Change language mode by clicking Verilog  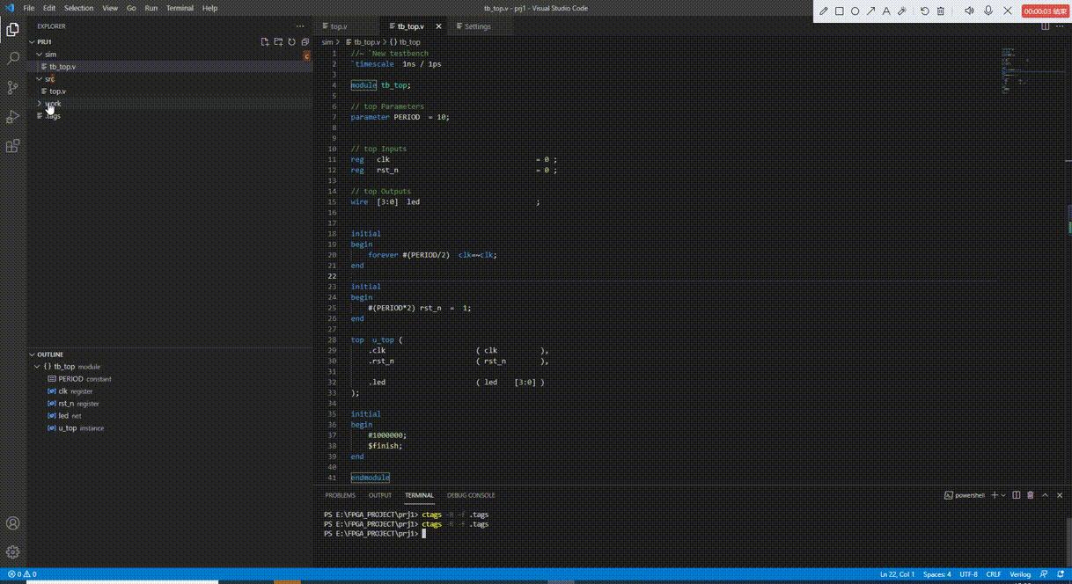click(x=1020, y=573)
